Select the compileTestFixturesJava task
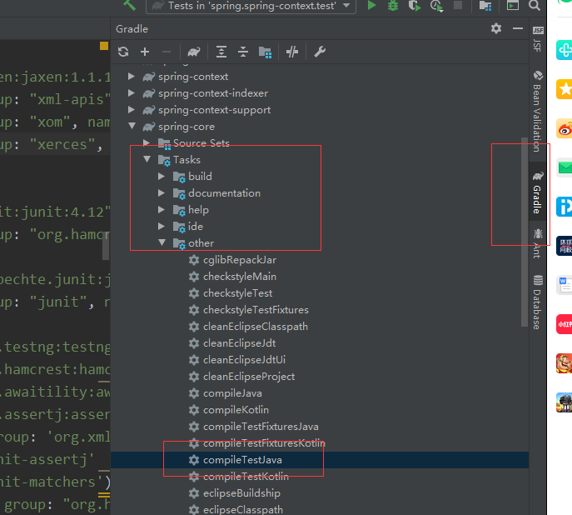The width and height of the screenshot is (572, 515). click(x=261, y=427)
